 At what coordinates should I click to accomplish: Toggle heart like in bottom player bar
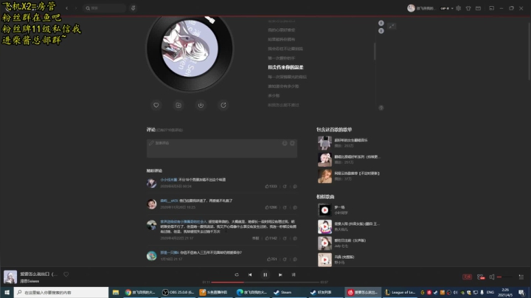click(x=66, y=274)
